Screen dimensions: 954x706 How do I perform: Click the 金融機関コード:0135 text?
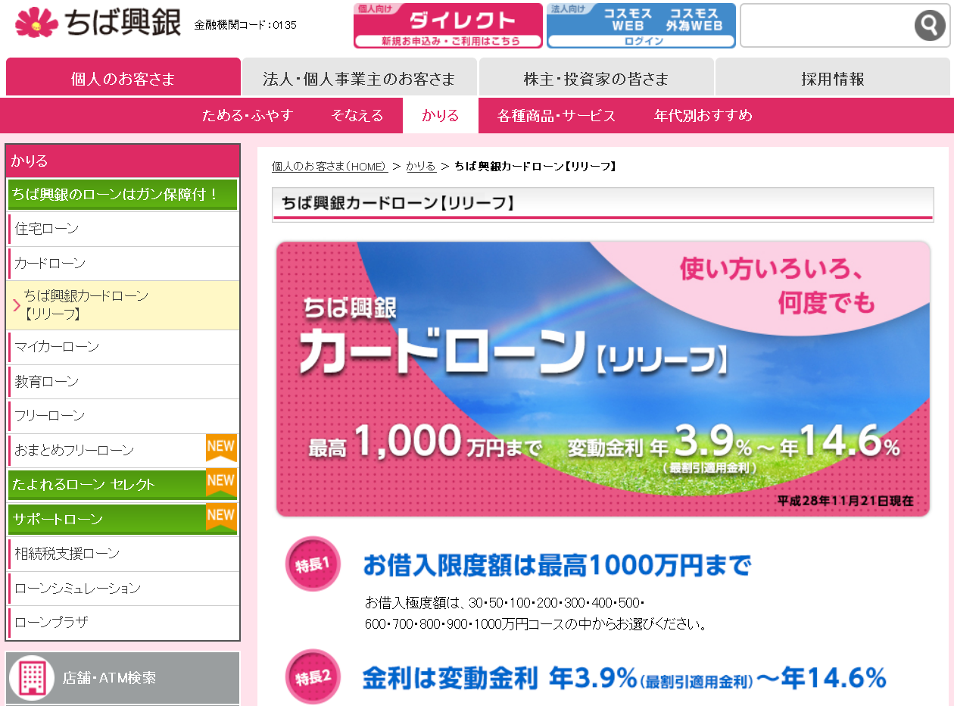coord(245,25)
